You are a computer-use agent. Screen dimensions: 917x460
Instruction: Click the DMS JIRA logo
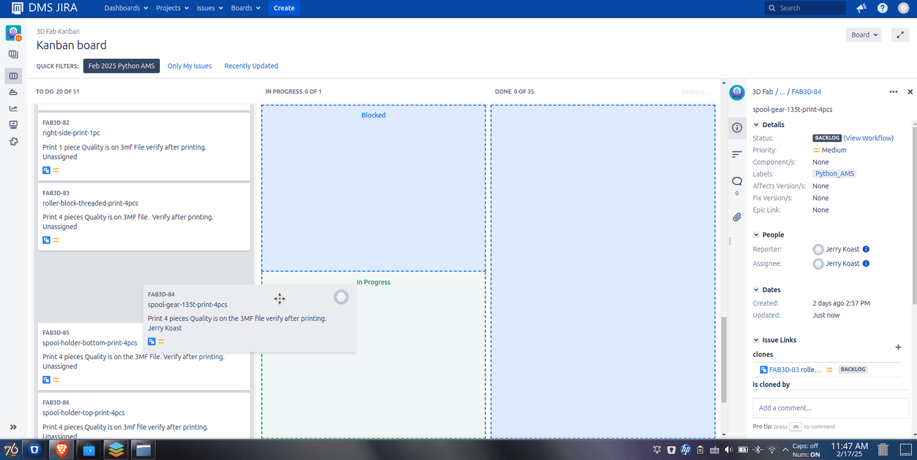45,8
